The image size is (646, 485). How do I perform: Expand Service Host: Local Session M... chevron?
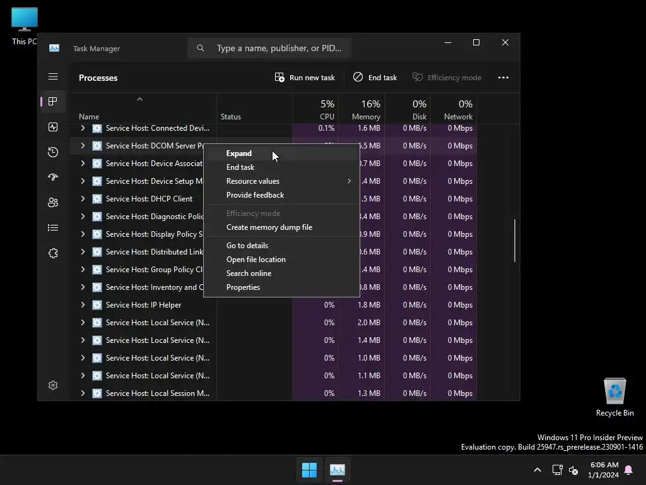83,393
